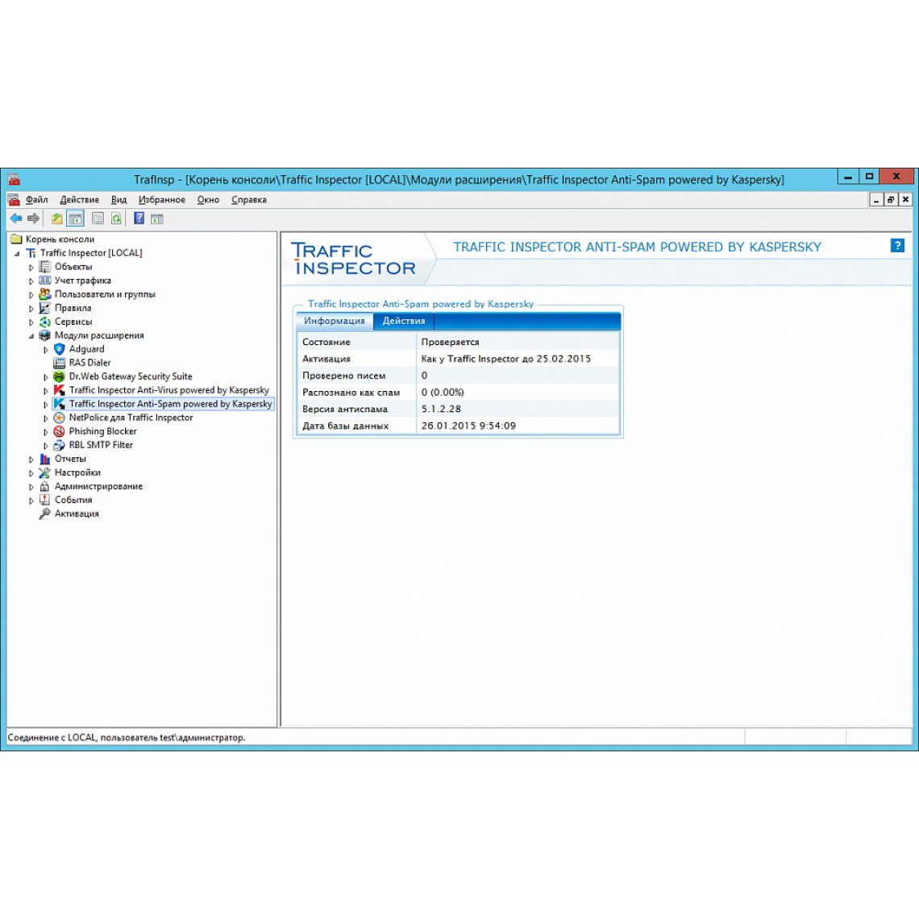Click the Up one level folder icon
This screenshot has height=919, width=919.
(57, 218)
